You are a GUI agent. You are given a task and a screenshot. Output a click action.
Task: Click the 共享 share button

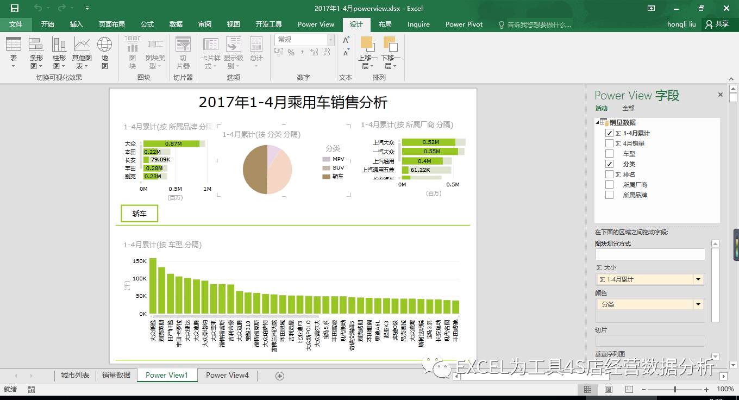point(717,24)
